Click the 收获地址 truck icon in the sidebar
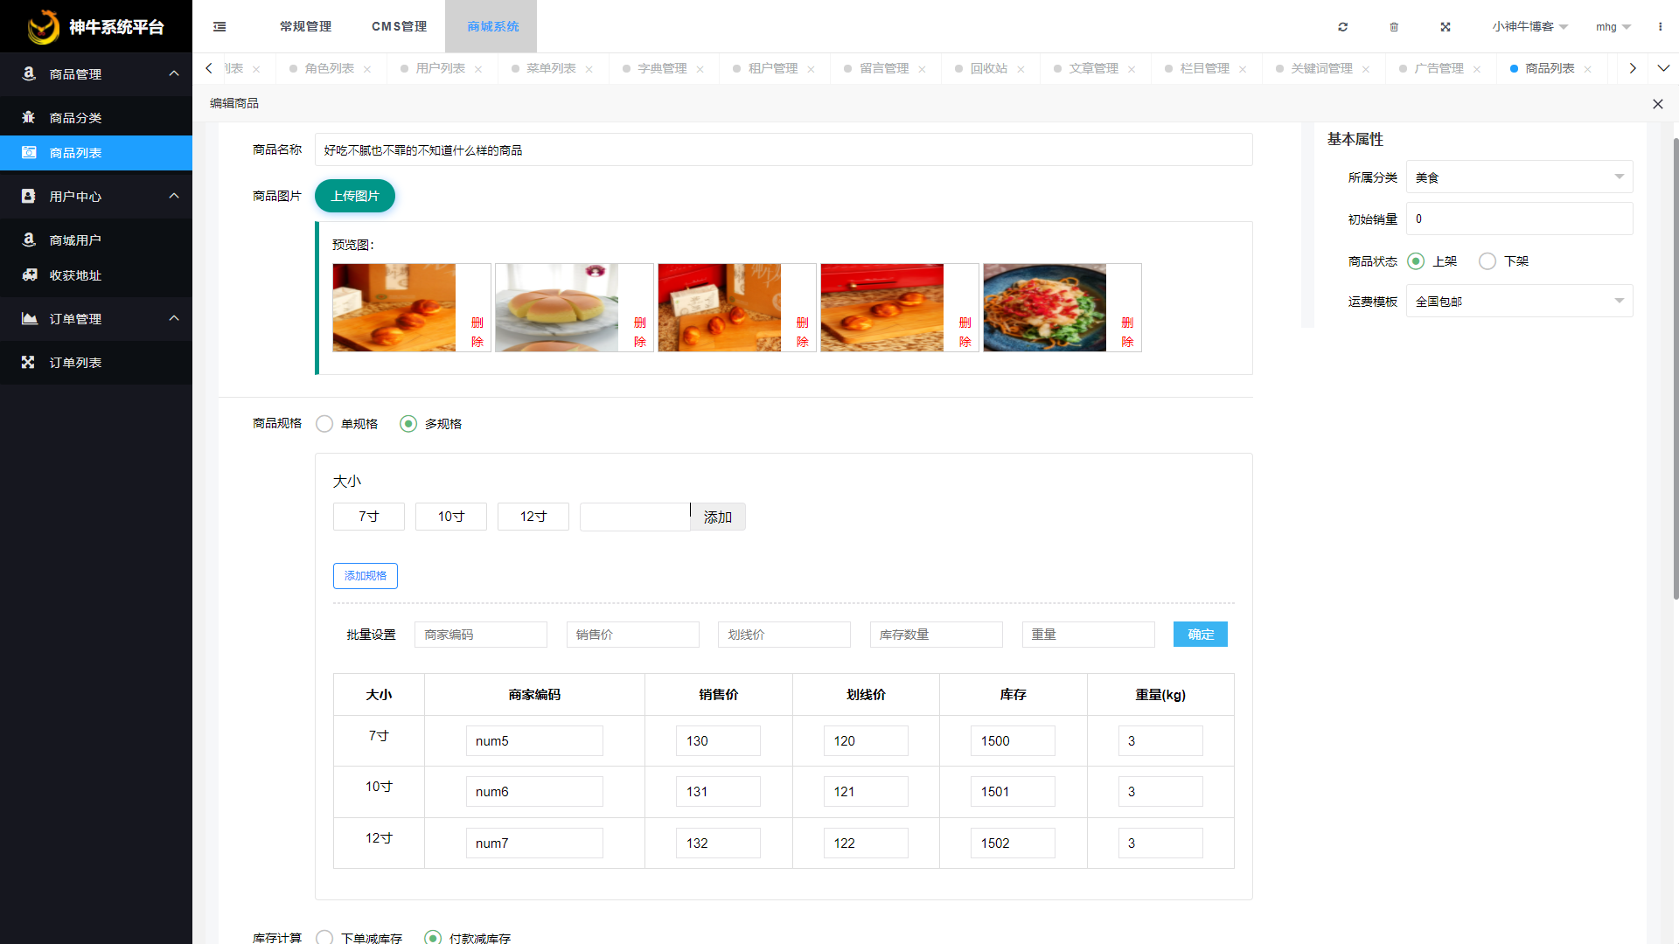 pyautogui.click(x=28, y=274)
